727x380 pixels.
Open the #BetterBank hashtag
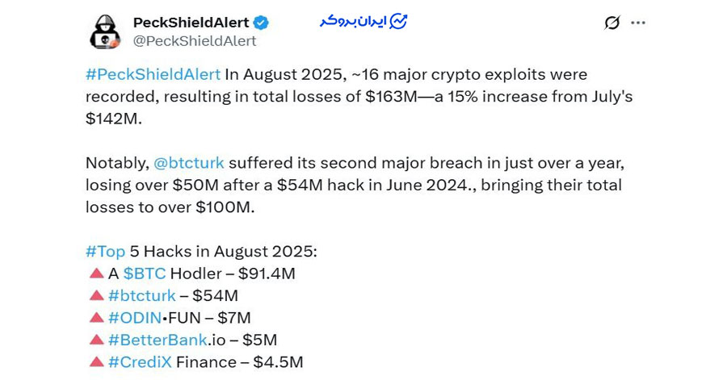[x=156, y=340]
